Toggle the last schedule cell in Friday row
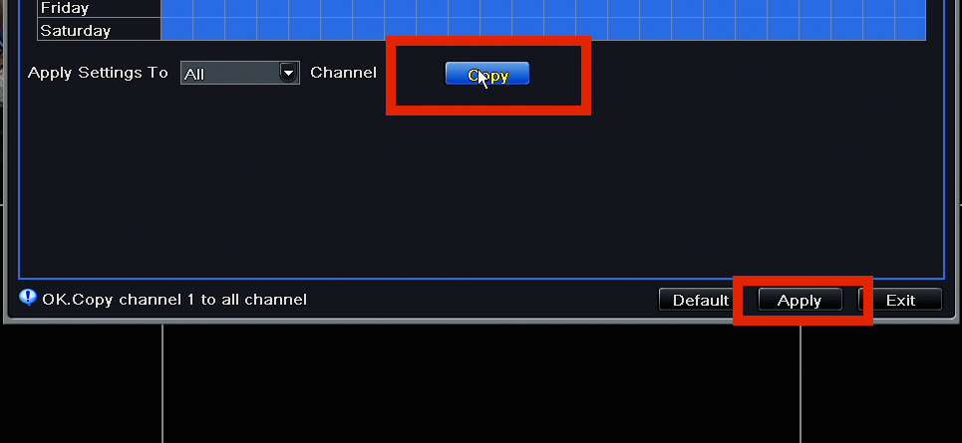Screen dimensions: 962x443 (910, 9)
